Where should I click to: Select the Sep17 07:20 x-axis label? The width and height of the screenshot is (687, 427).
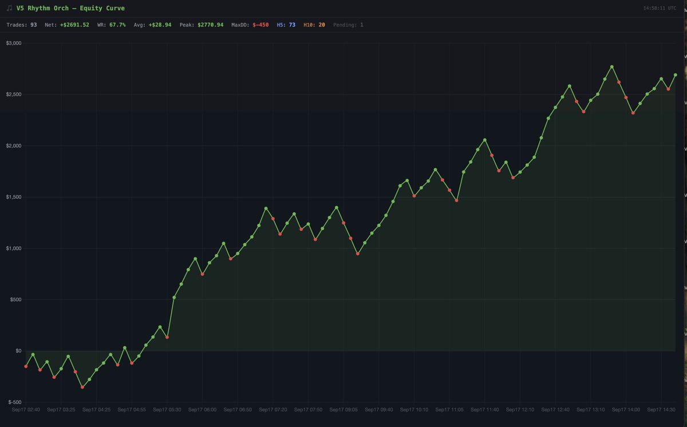[273, 410]
